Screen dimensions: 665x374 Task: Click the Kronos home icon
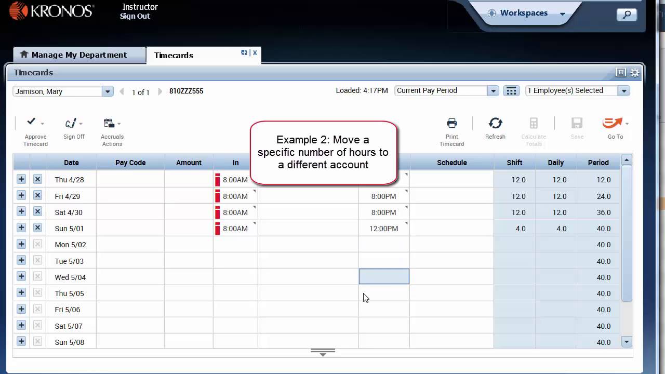tap(23, 55)
